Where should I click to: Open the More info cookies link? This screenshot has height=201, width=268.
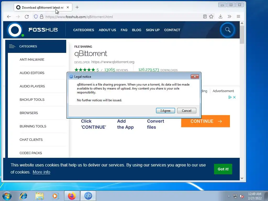point(42,172)
